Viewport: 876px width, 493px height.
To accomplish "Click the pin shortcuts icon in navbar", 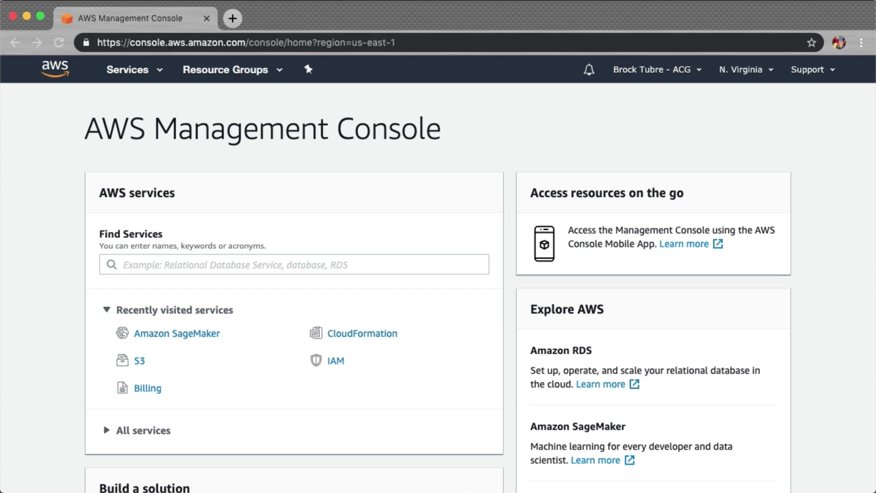I will pos(308,69).
